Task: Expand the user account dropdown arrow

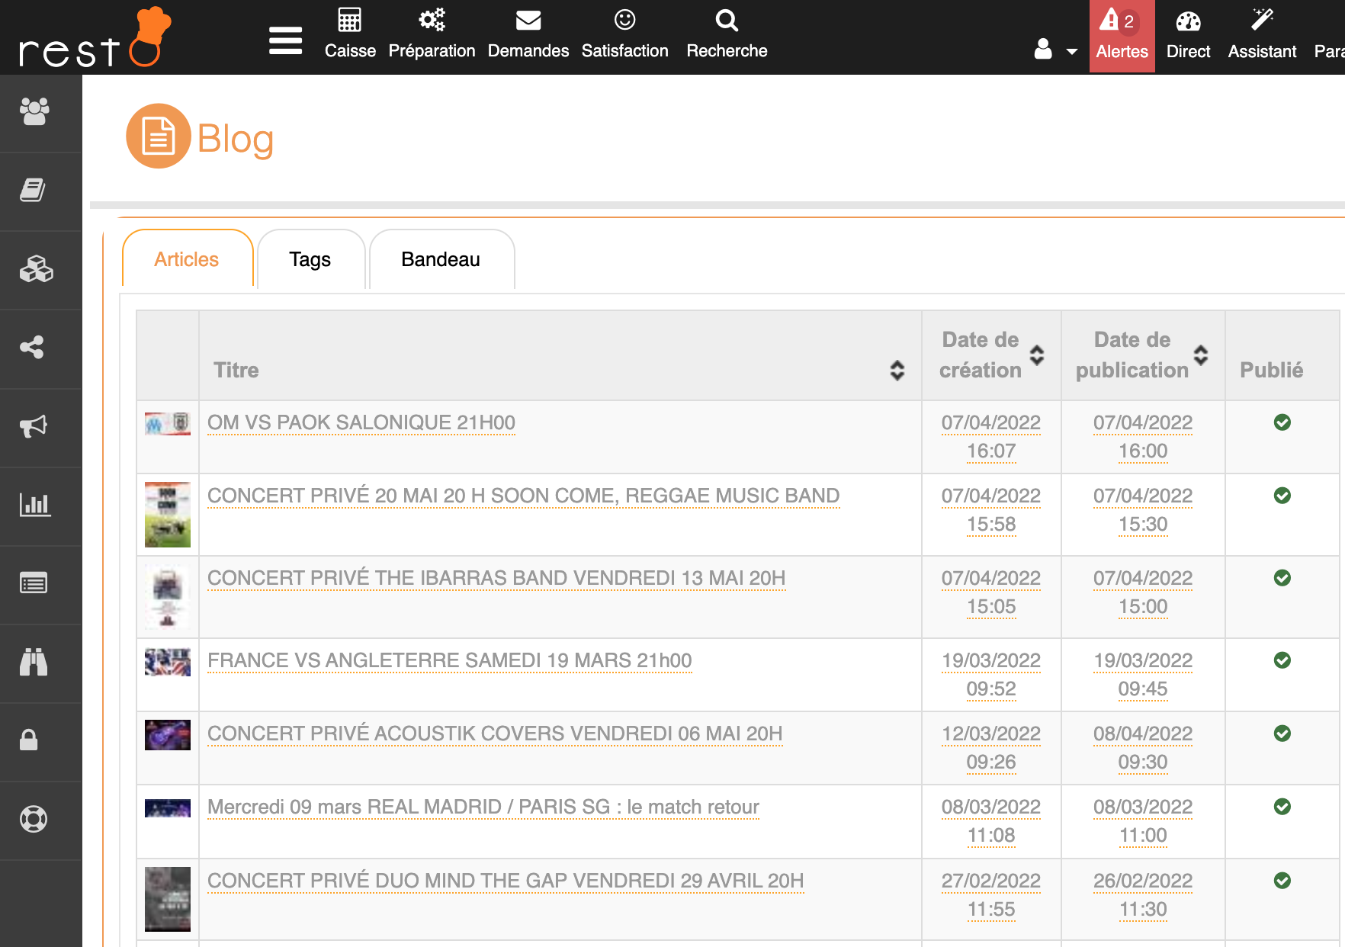Action: (1071, 52)
